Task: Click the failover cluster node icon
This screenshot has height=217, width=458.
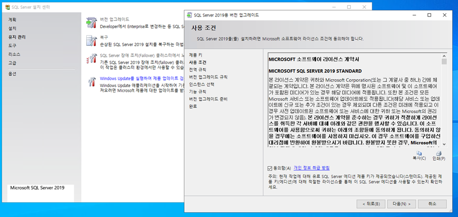Action: pos(91,58)
